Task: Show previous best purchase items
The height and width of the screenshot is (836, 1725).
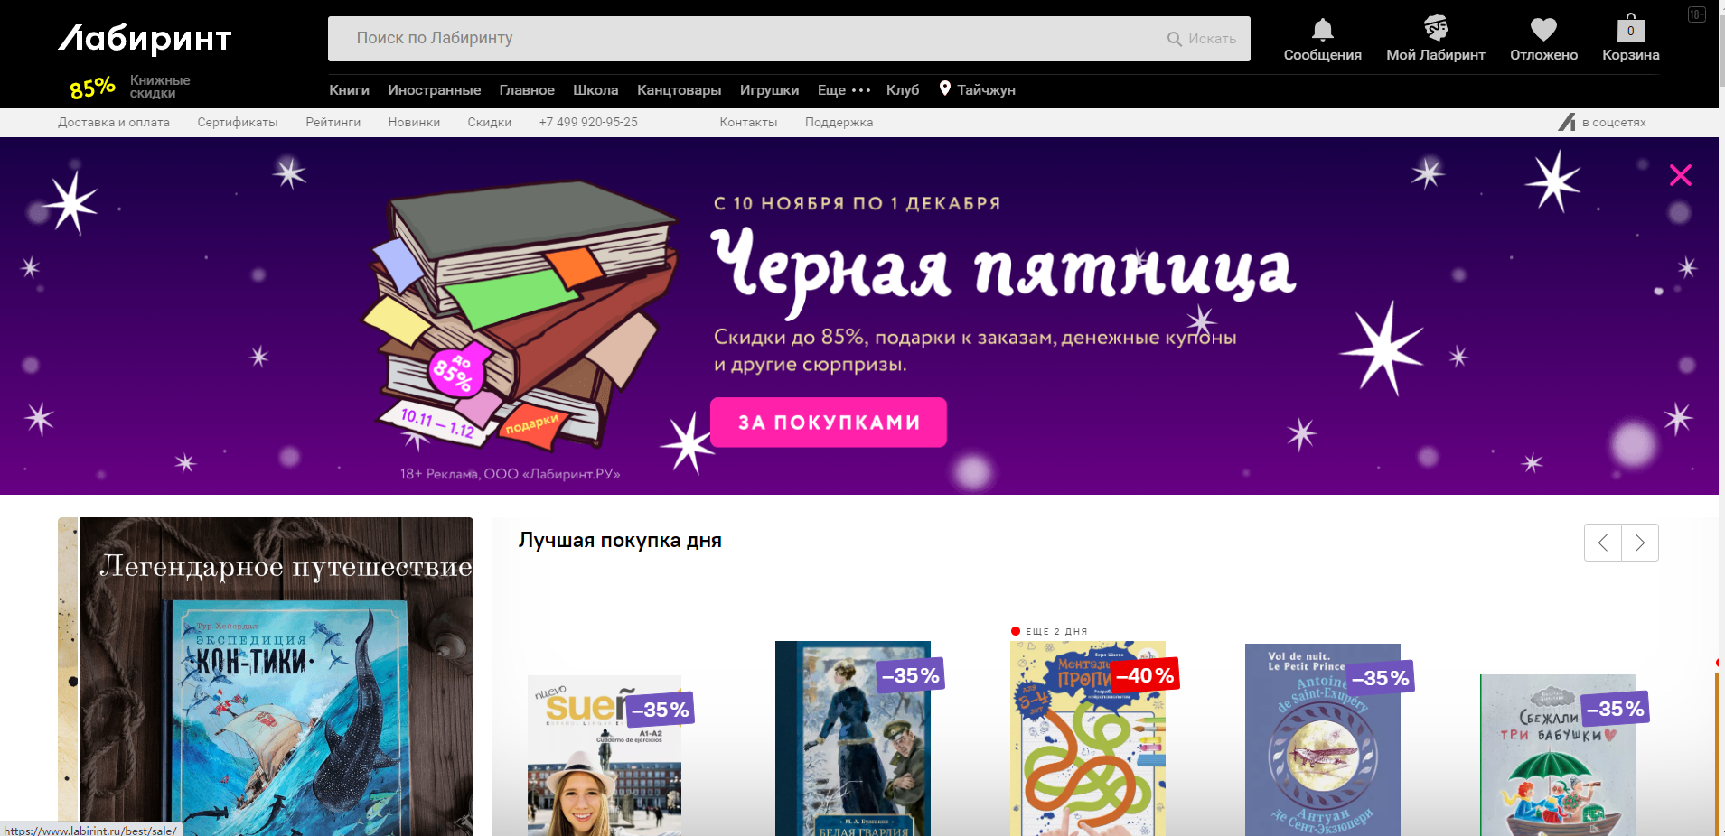Action: pyautogui.click(x=1603, y=543)
